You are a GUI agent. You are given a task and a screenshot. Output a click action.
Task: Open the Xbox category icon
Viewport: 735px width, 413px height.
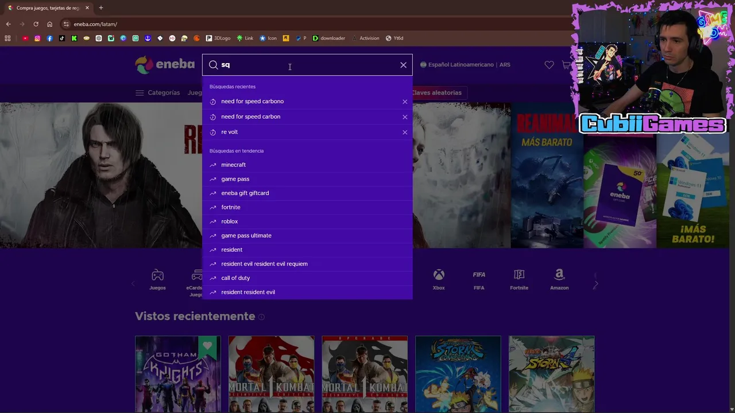tap(439, 280)
